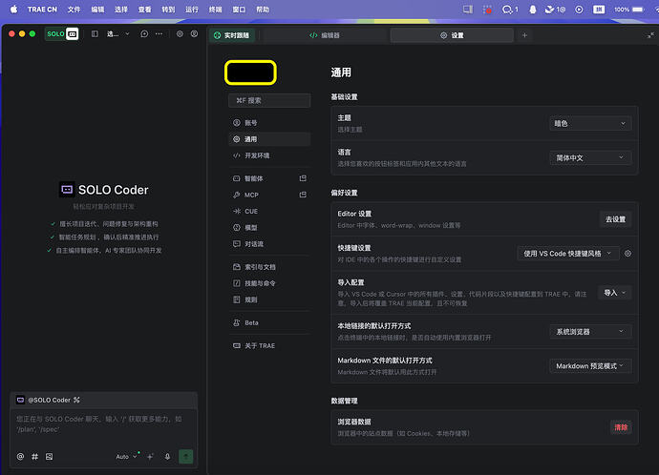Click the tools icon beside @SOLO Coder

coord(76,400)
